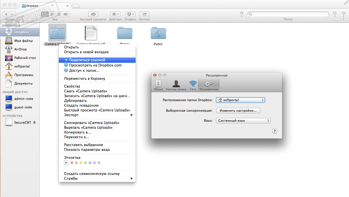Expand the Экспорт submenu in context menu

(97, 115)
